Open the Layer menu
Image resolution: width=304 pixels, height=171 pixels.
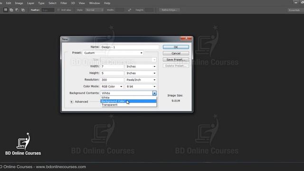point(30,3)
